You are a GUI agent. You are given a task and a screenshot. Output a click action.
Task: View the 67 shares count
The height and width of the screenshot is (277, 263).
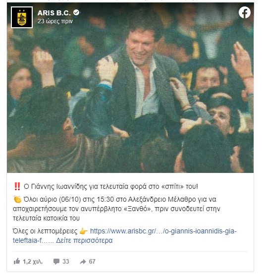[92, 262]
